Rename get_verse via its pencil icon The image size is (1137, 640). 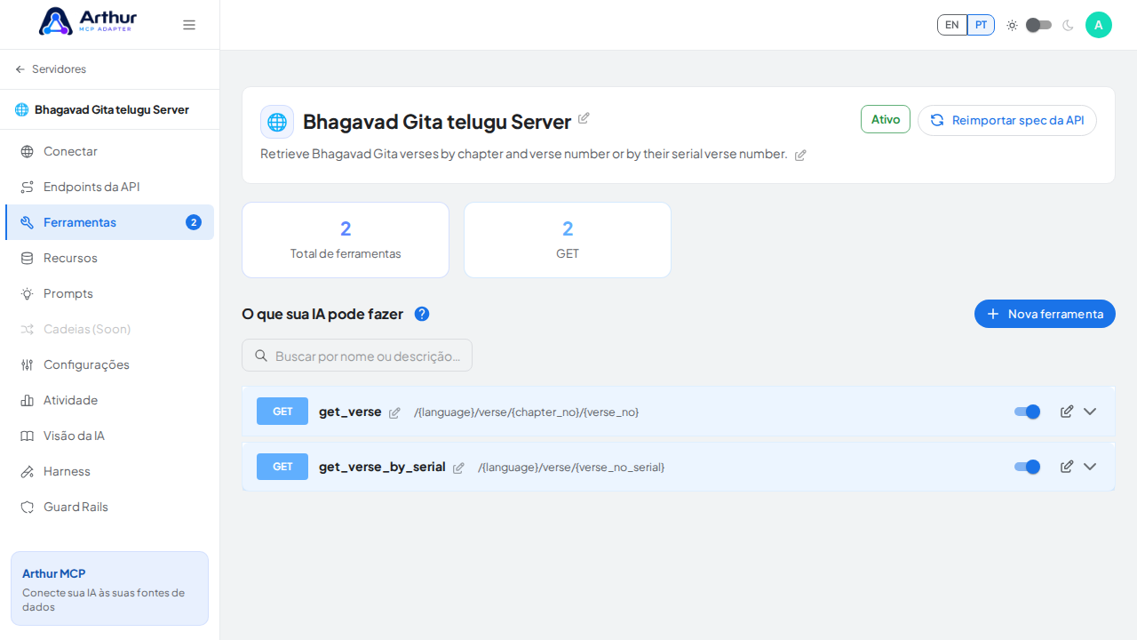point(394,412)
